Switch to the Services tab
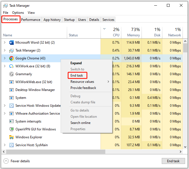This screenshot has width=189, height=169. click(108, 20)
